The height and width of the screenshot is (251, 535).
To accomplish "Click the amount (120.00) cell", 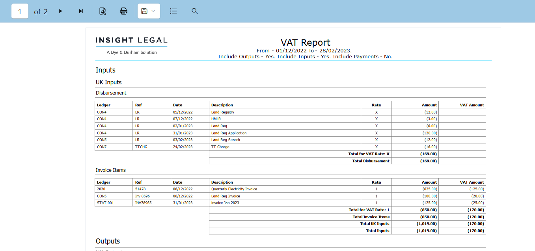I will pyautogui.click(x=415, y=133).
